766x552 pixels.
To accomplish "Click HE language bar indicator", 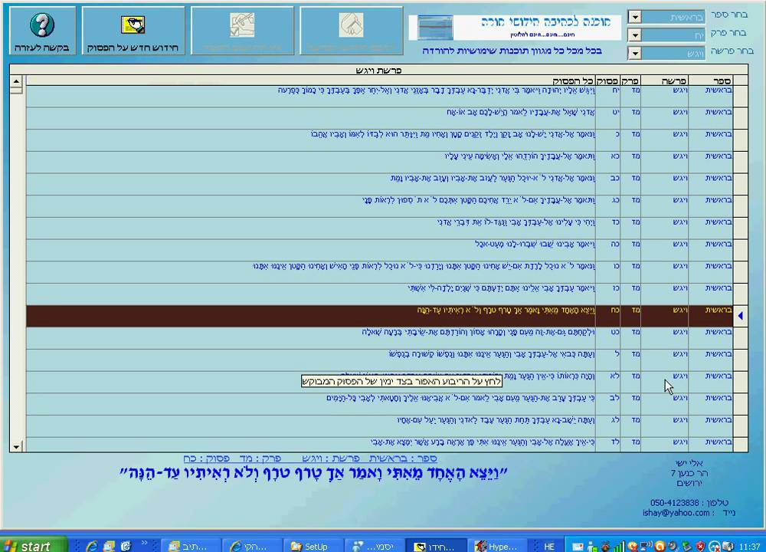I will tap(549, 547).
